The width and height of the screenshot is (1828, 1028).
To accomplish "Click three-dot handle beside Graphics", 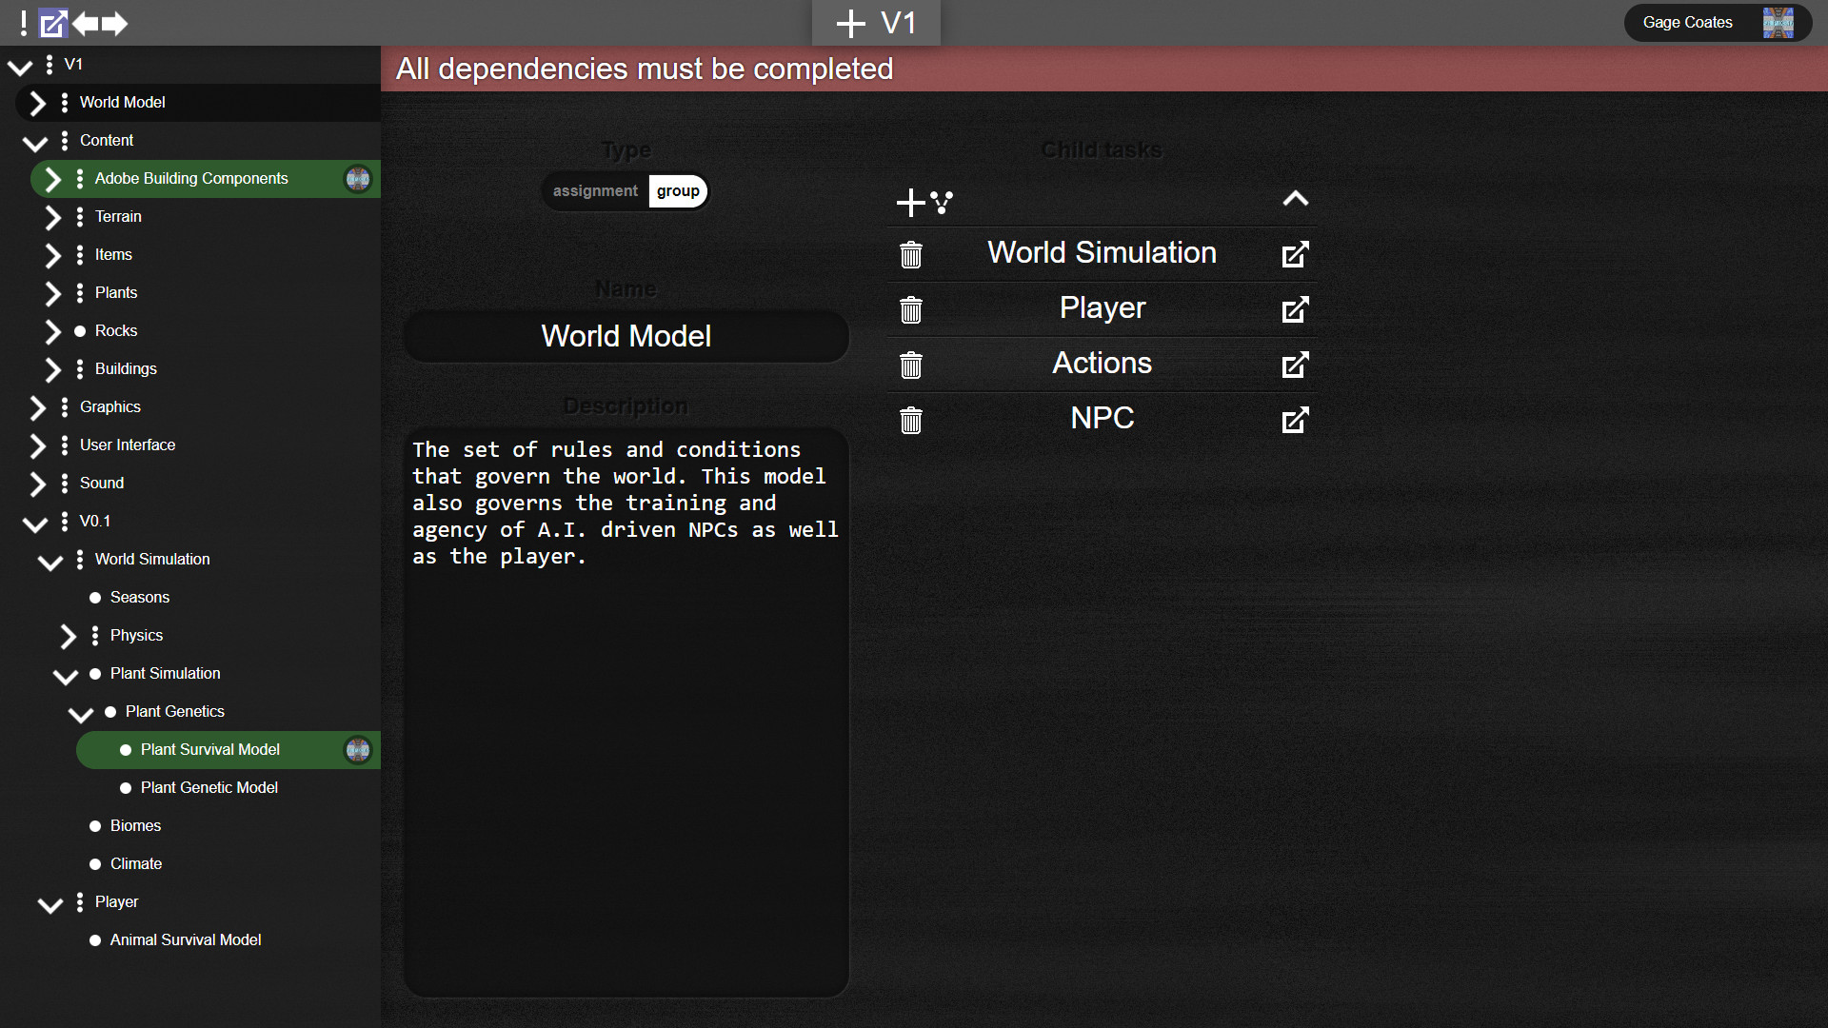I will pyautogui.click(x=65, y=406).
